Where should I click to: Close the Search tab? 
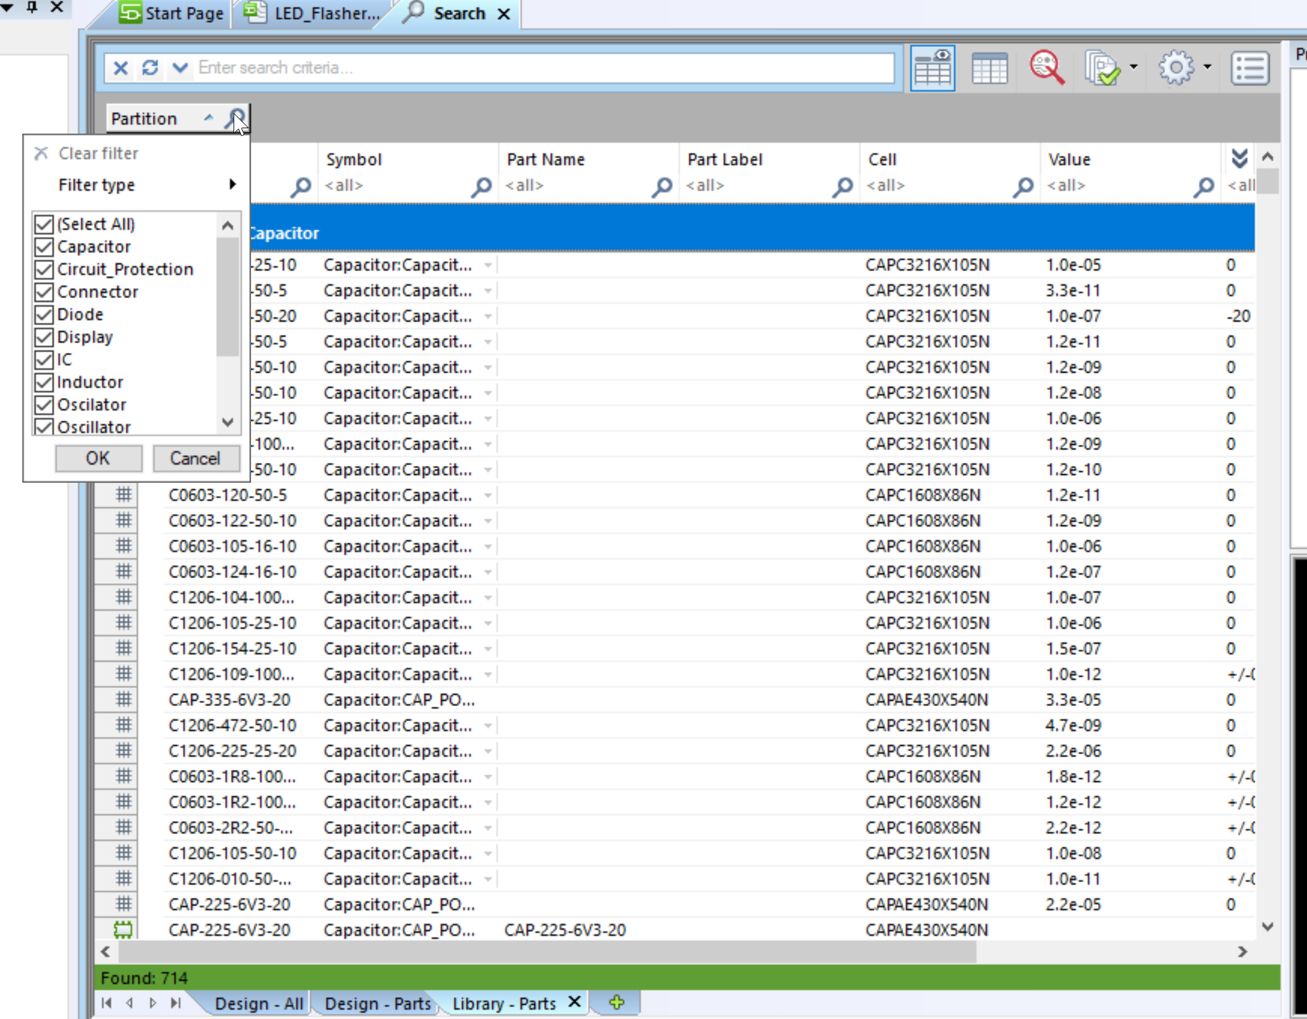pos(504,13)
